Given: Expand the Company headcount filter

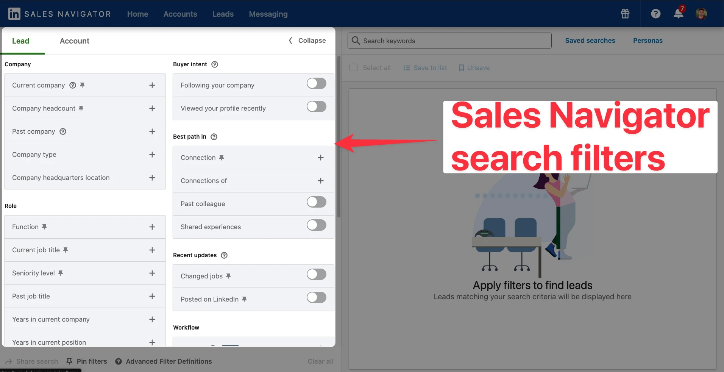Looking at the screenshot, I should point(152,108).
